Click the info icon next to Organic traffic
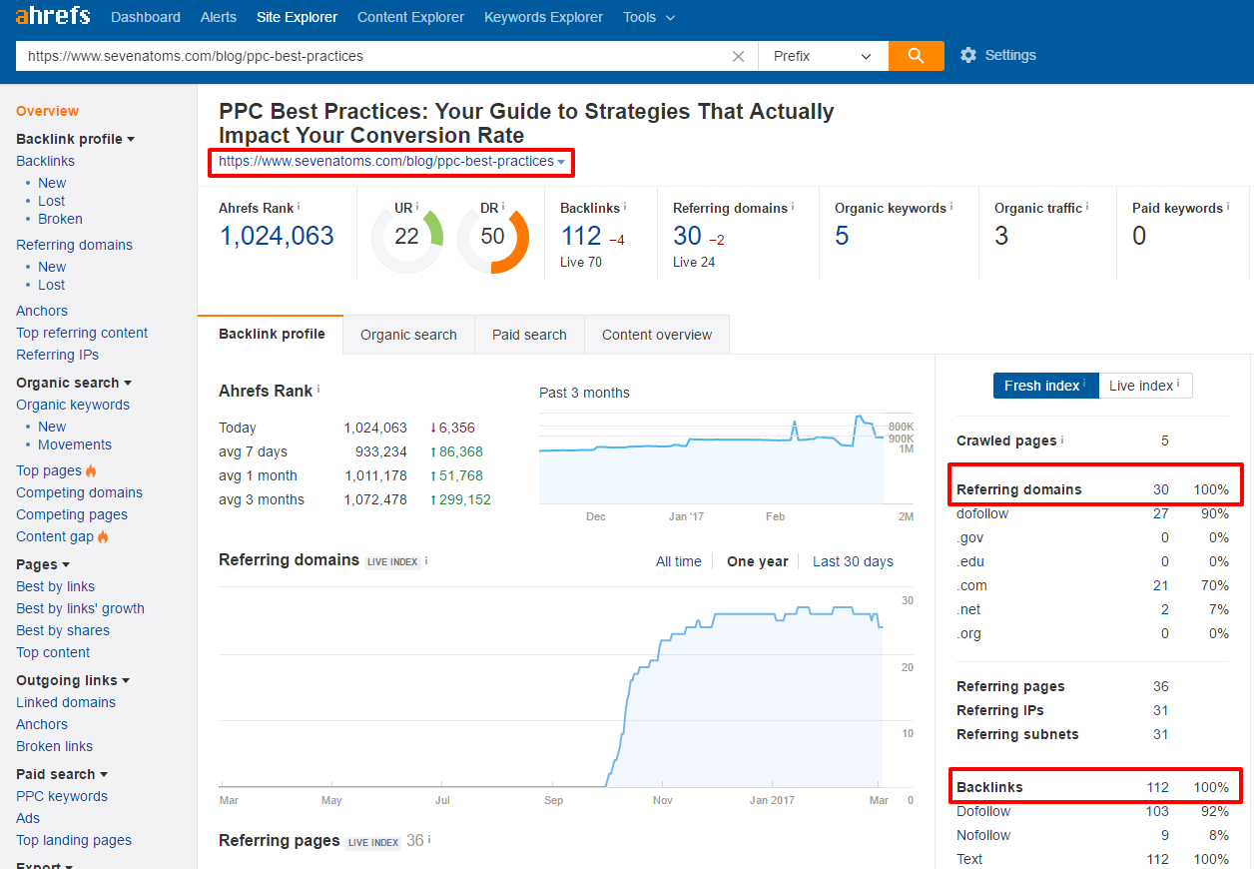 [1087, 207]
